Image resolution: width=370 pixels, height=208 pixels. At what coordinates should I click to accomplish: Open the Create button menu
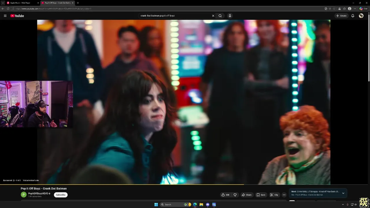click(341, 16)
